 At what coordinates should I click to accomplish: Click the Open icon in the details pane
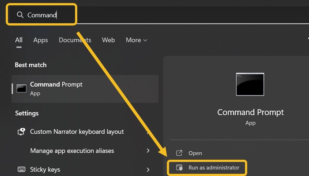tap(179, 153)
